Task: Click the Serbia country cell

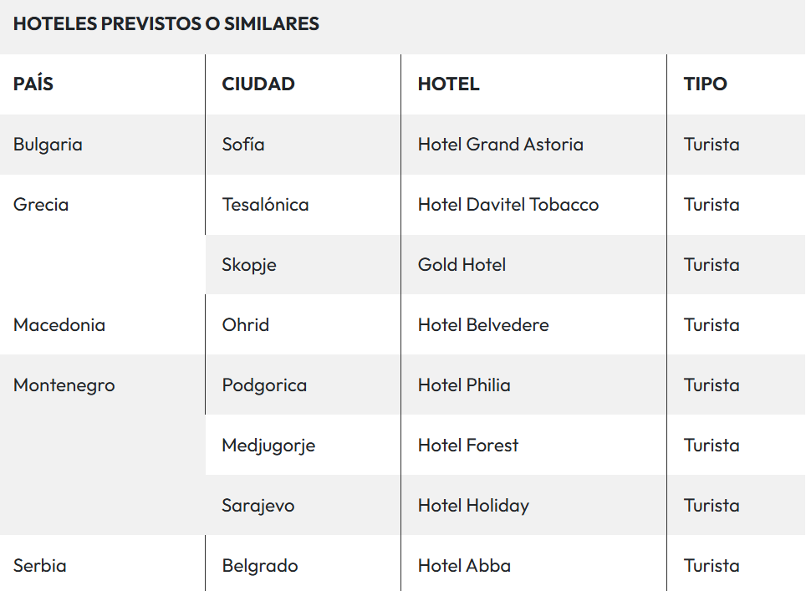Action: point(40,566)
